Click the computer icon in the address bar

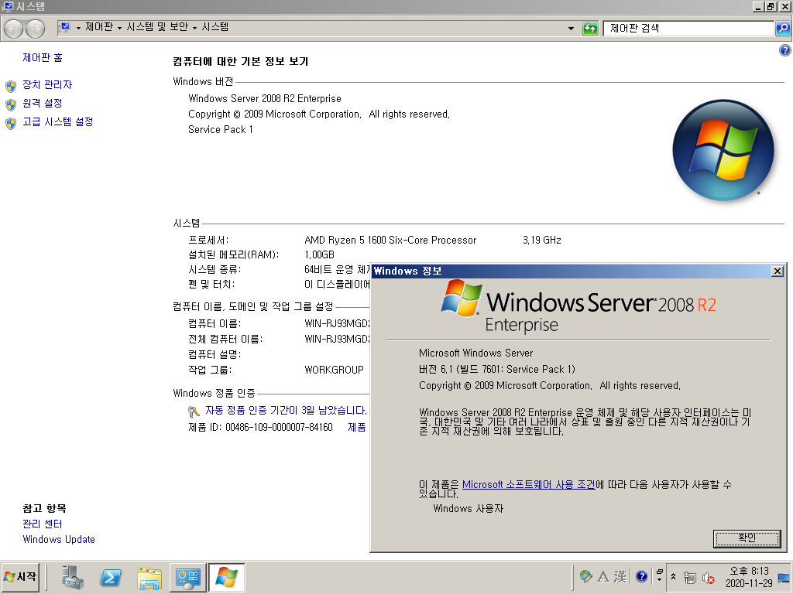coord(65,27)
